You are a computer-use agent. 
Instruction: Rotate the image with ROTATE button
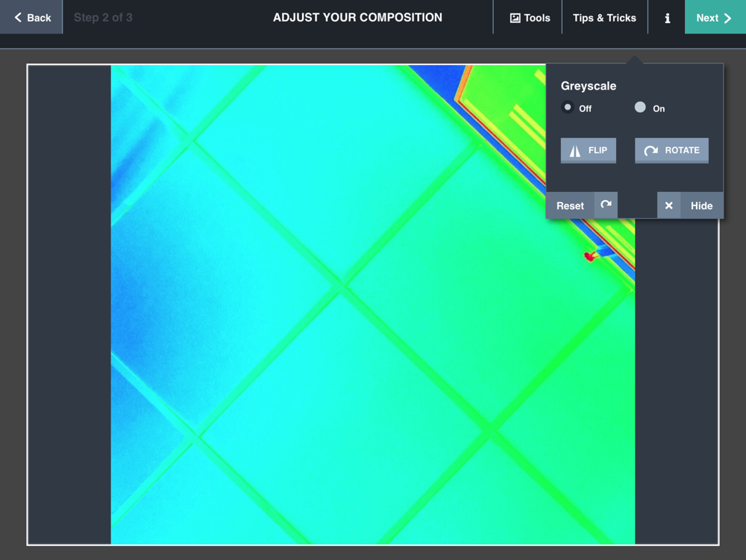[671, 151]
